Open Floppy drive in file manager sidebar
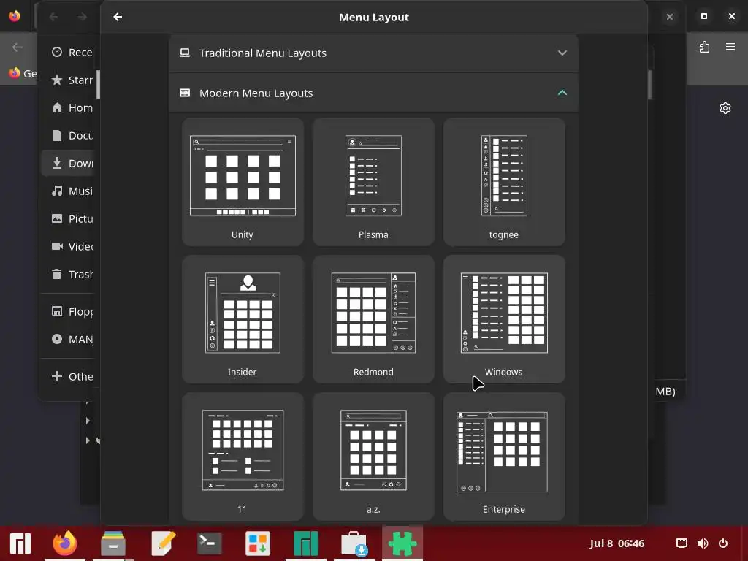 click(x=71, y=311)
